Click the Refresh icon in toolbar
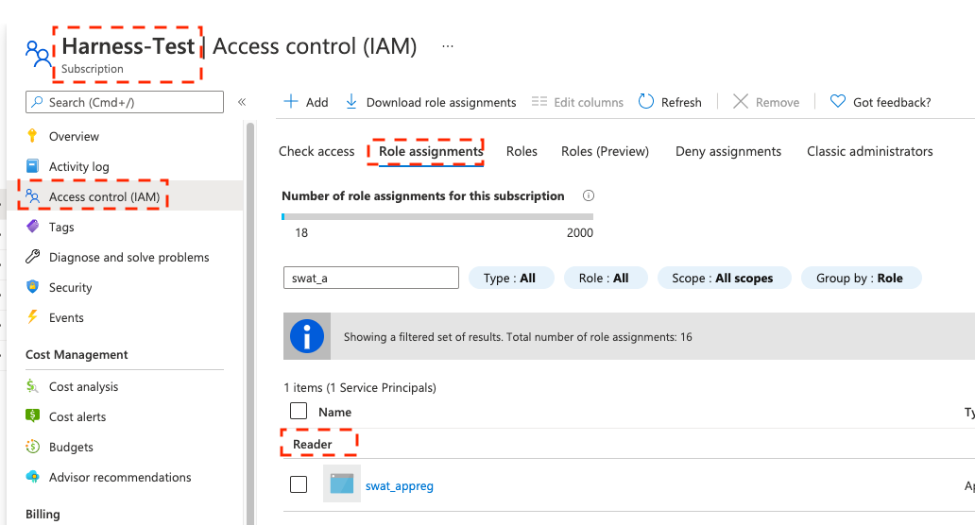Screen dimensions: 975x525 click(x=646, y=102)
